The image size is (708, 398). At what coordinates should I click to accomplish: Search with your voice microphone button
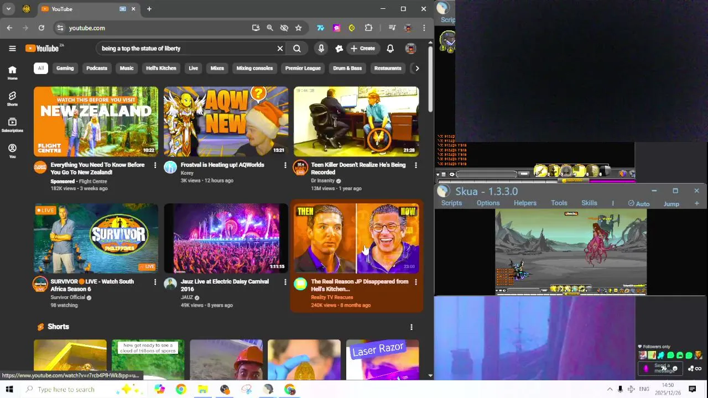[321, 49]
